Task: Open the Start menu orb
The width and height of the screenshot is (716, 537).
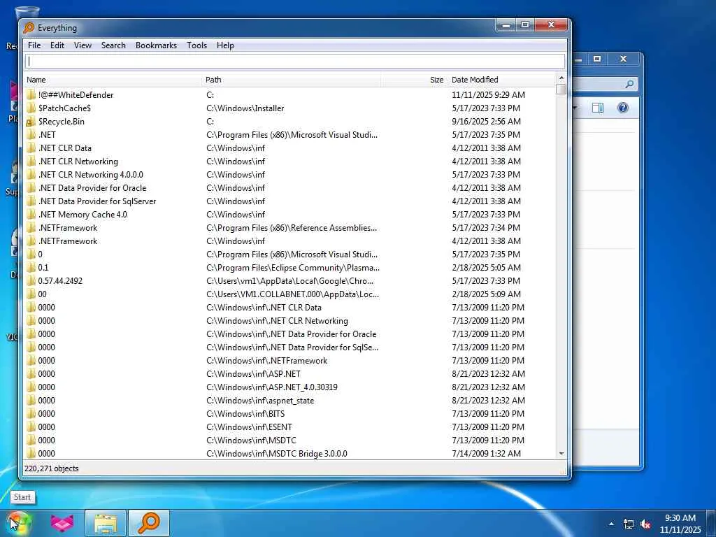Action: pos(18,523)
